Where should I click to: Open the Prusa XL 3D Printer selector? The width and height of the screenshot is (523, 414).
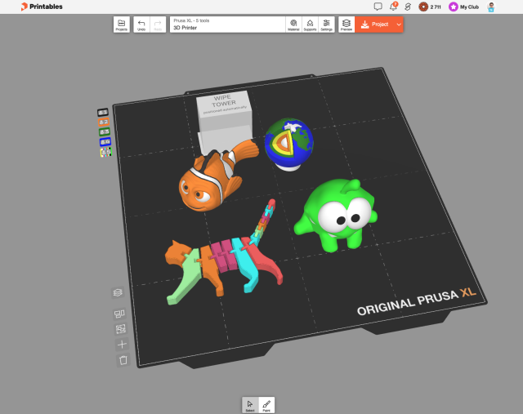tap(228, 24)
